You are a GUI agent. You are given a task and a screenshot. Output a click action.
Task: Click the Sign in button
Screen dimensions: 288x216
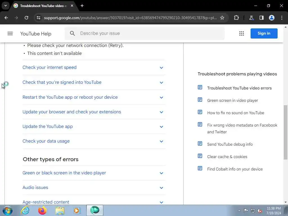click(264, 33)
